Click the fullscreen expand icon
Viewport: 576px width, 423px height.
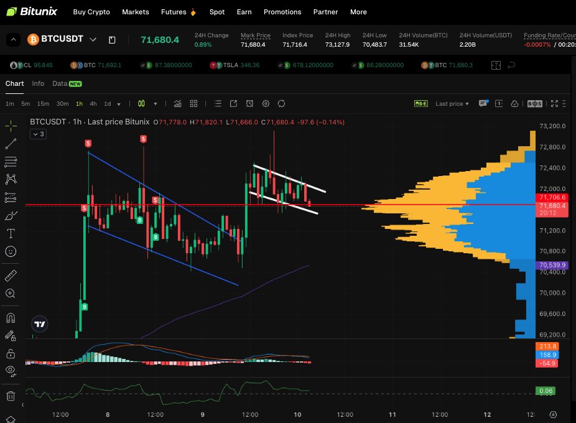coord(554,104)
